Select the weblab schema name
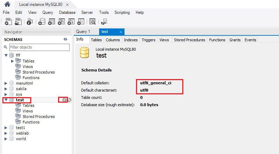 tap(22, 133)
